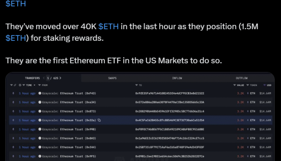This screenshot has width=281, height=161.
Task: Click the Grayscale logo beside Ethereum Trust (0xF43)
Action: click(x=40, y=93)
